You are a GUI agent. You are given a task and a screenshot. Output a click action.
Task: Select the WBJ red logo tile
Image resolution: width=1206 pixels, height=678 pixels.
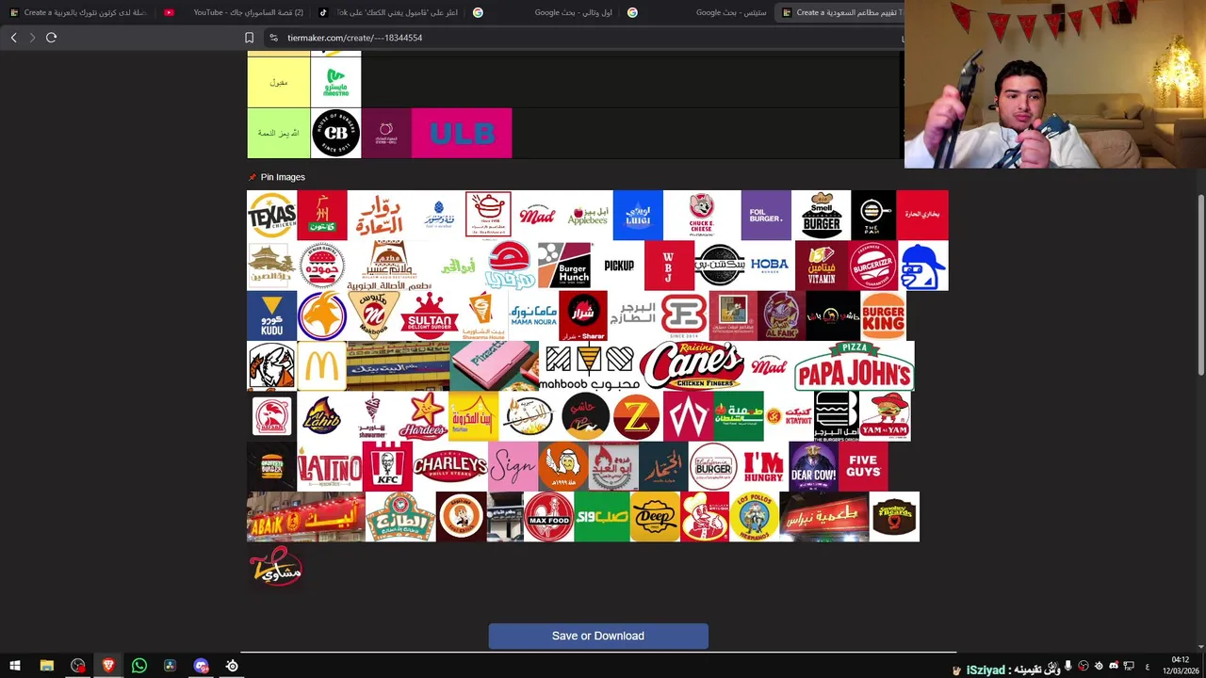[x=669, y=266]
